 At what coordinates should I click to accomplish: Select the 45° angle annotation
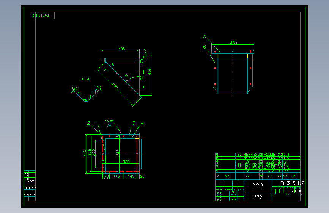tap(126, 75)
